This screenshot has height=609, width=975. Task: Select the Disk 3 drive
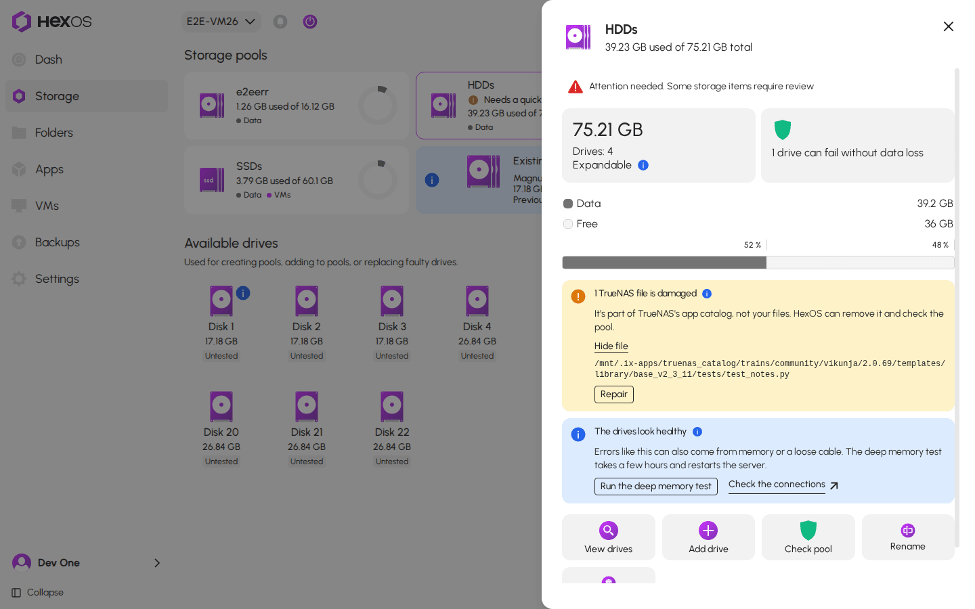tap(392, 323)
